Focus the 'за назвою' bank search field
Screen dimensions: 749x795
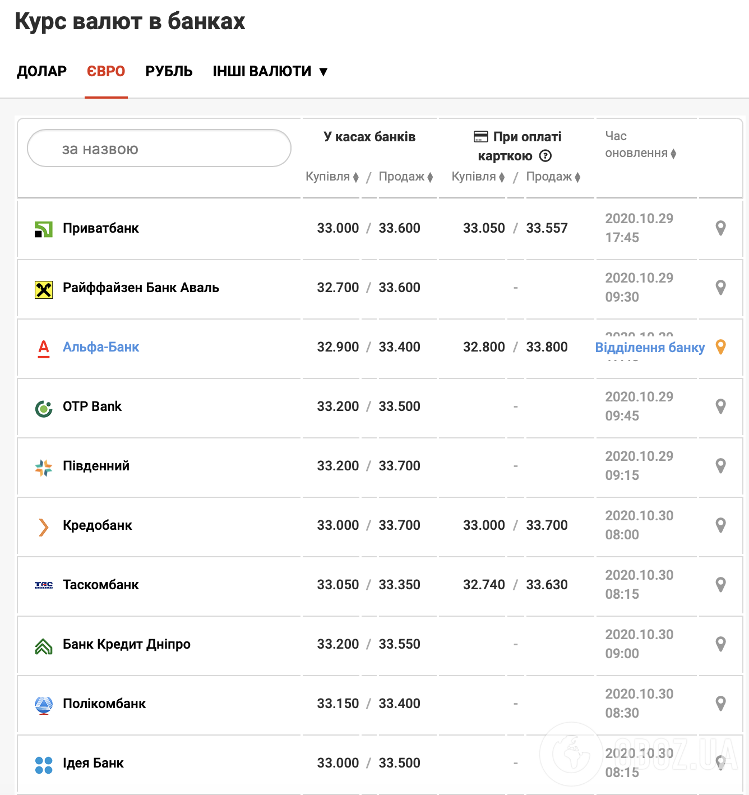pyautogui.click(x=159, y=148)
